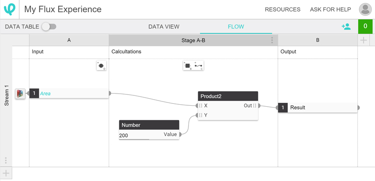The width and height of the screenshot is (375, 181).
Task: Add a new stream row plus icon
Action: click(6, 173)
